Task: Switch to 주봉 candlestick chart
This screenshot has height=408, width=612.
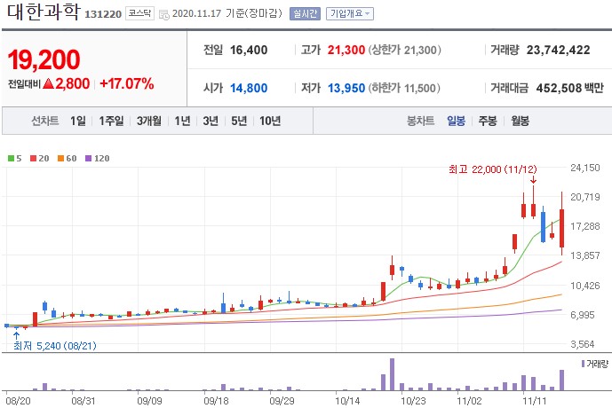Action: click(488, 121)
